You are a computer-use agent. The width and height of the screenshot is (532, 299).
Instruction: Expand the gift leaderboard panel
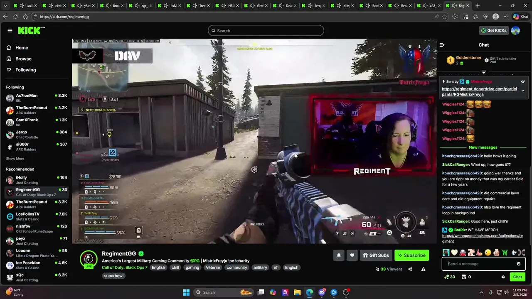(483, 72)
